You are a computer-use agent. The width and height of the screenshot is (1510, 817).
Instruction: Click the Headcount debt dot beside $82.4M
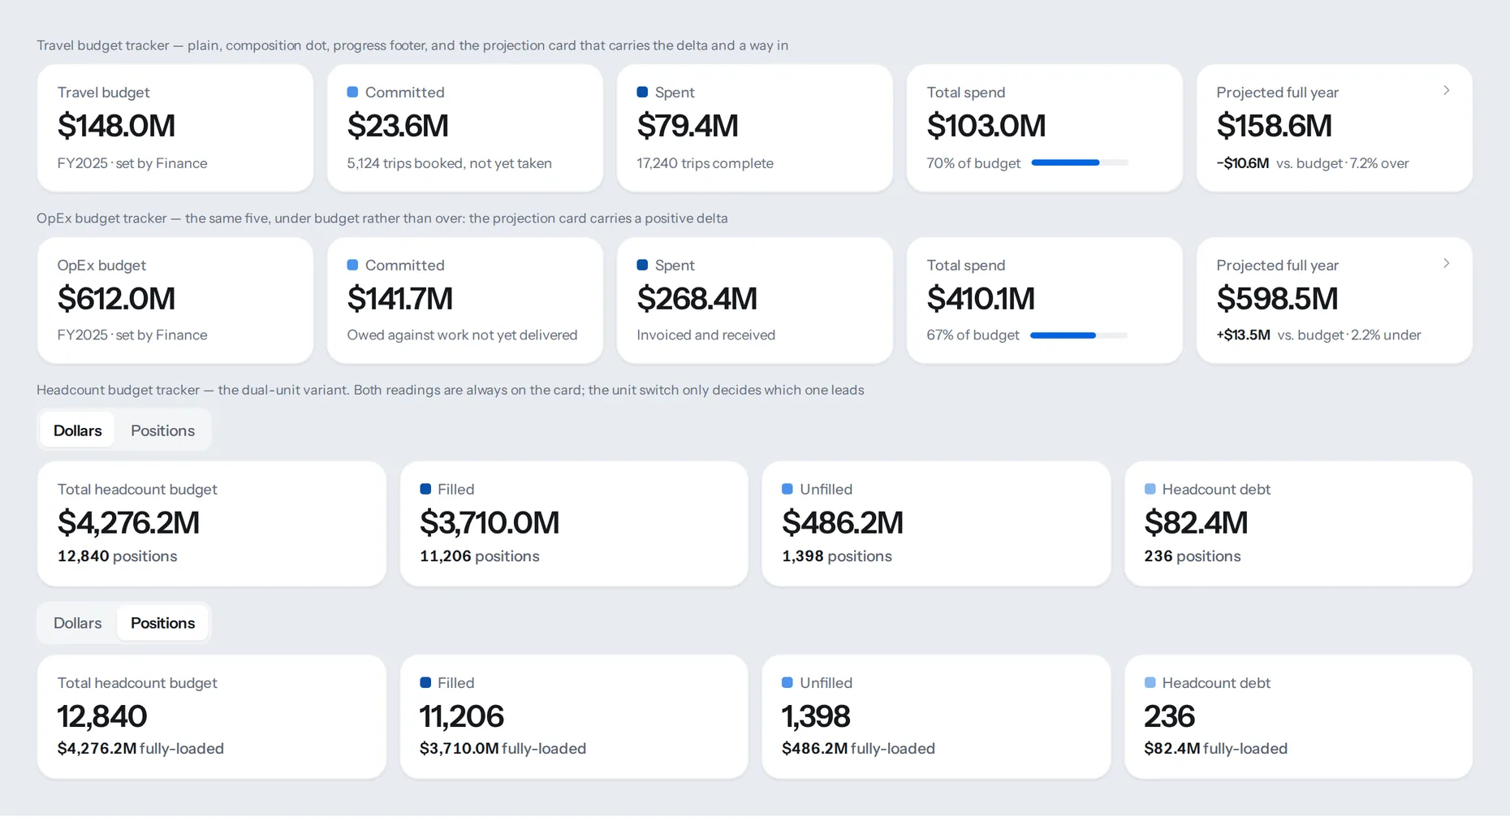1150,489
